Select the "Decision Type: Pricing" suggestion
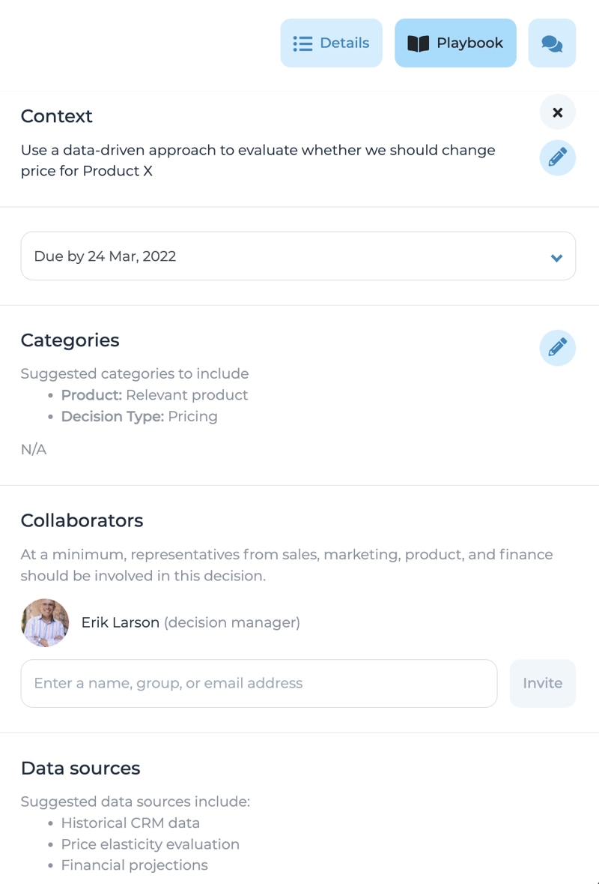Viewport: 599px width, 884px height. coord(139,416)
